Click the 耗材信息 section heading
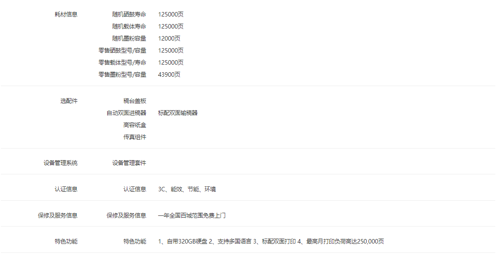 pyautogui.click(x=66, y=14)
